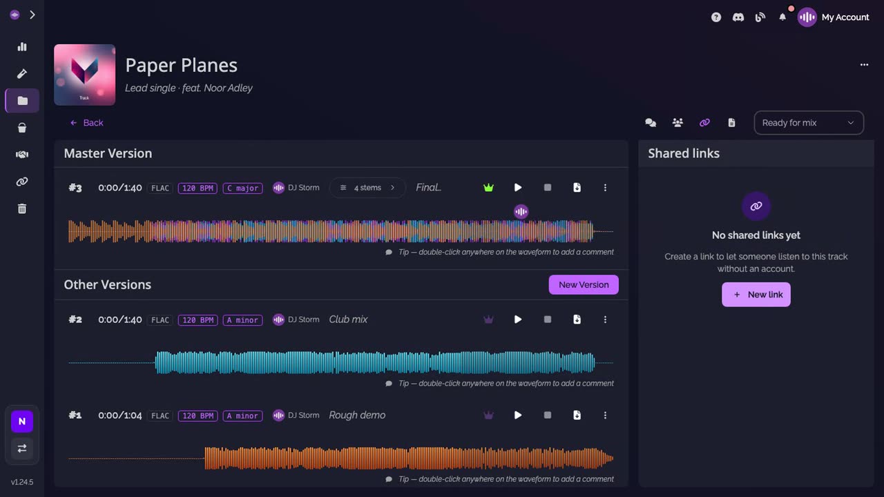Click the purple N workspace avatar
Viewport: 884px width, 497px height.
22,421
